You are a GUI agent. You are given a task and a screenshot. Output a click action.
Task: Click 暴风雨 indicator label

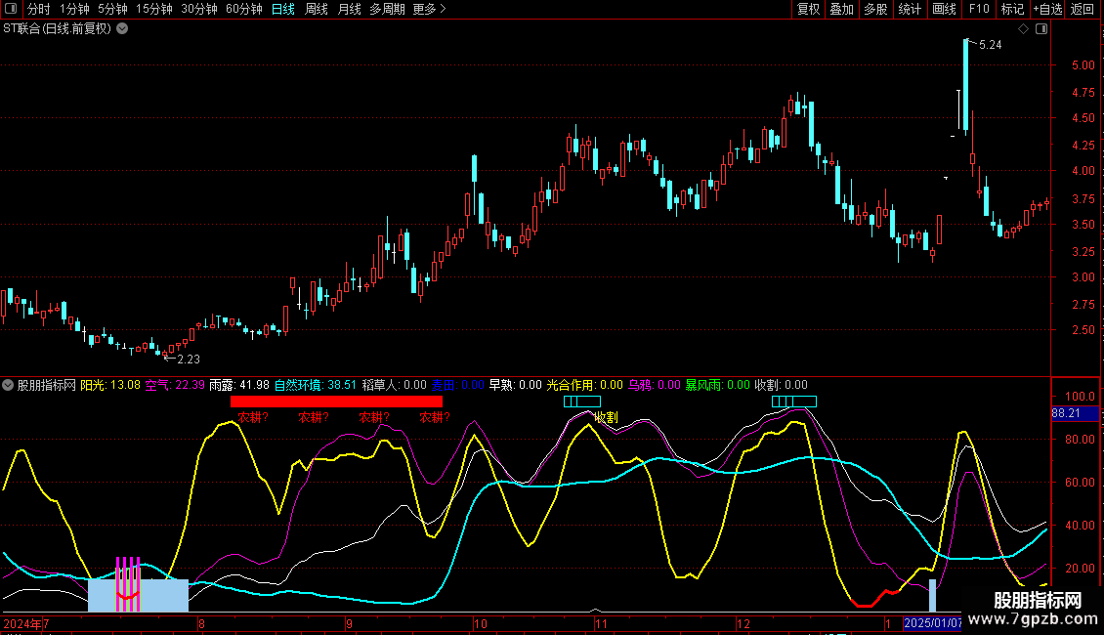717,385
